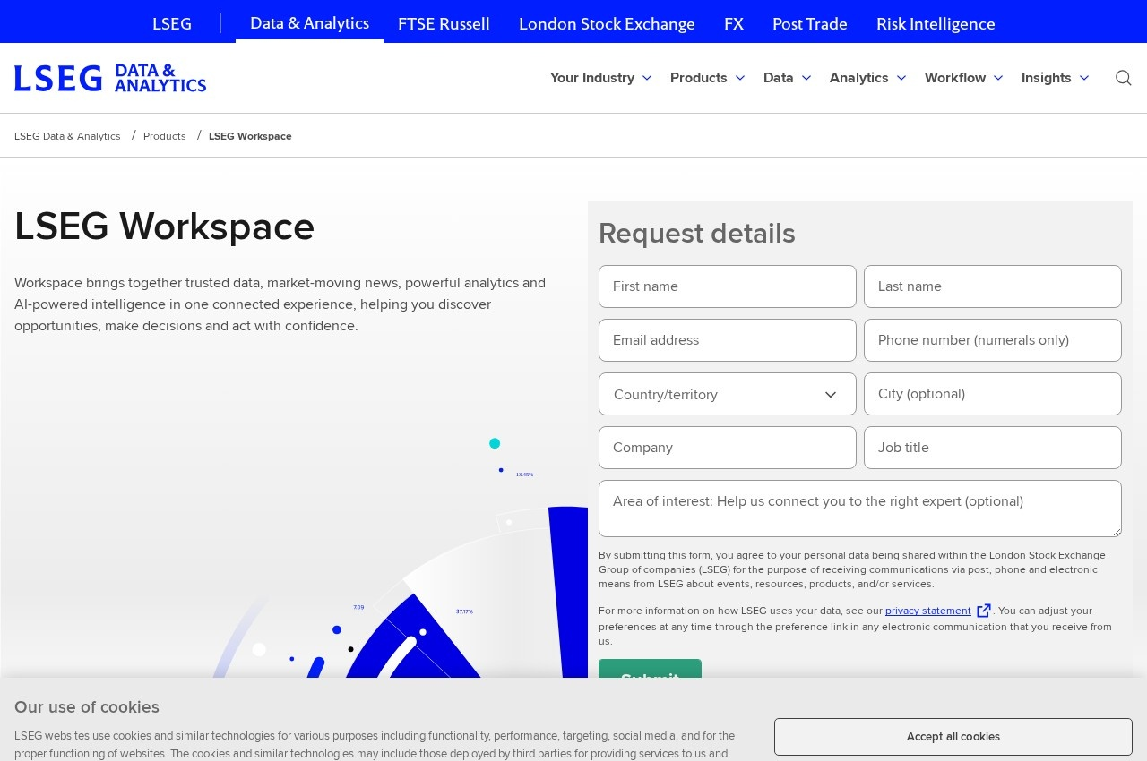
Task: Submit the request details form
Action: (x=650, y=669)
